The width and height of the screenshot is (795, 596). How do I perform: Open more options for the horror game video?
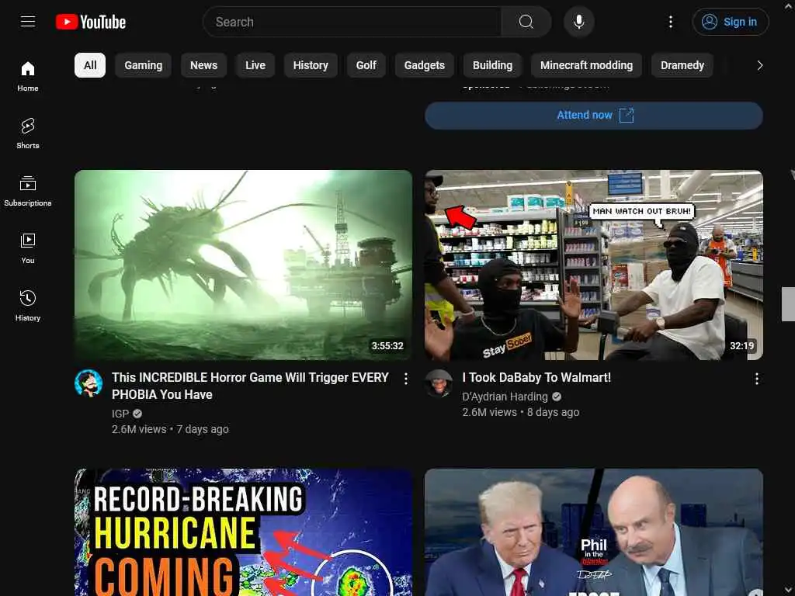(406, 379)
